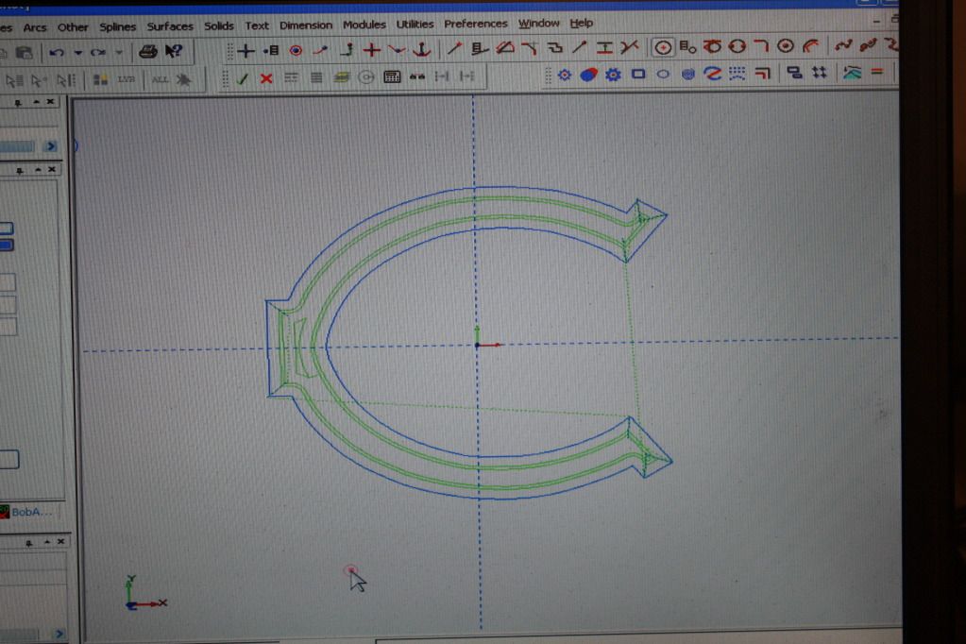Click the blue and red S-curve icon
Viewport: 966px width, 644px height.
(712, 74)
